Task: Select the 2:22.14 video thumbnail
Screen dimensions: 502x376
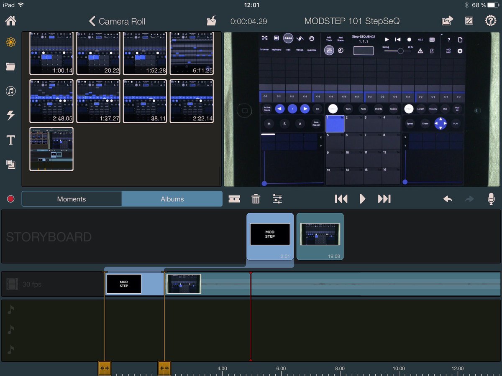Action: [x=192, y=101]
